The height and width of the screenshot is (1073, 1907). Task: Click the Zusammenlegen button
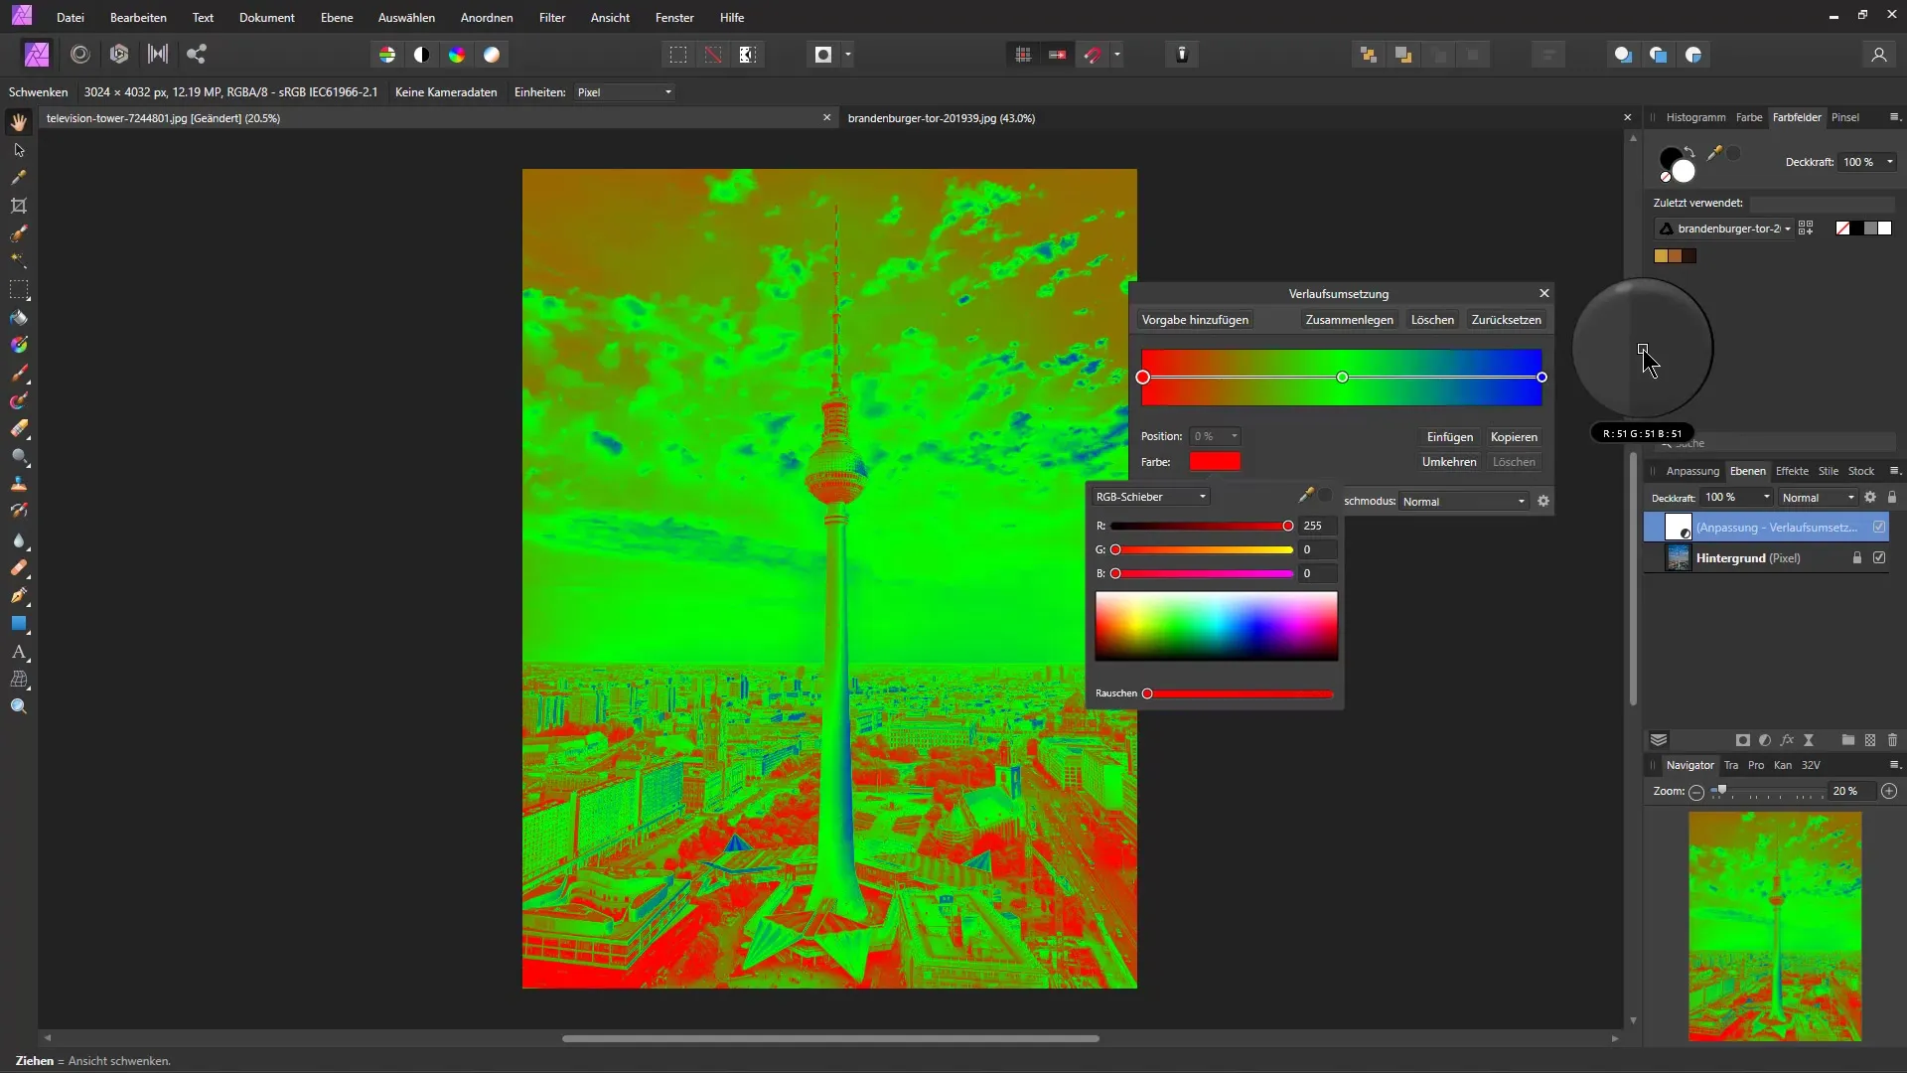(x=1349, y=320)
